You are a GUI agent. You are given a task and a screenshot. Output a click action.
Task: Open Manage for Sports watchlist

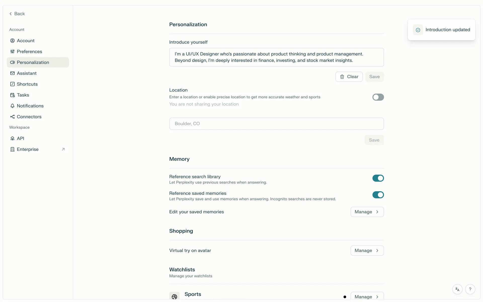point(367,296)
